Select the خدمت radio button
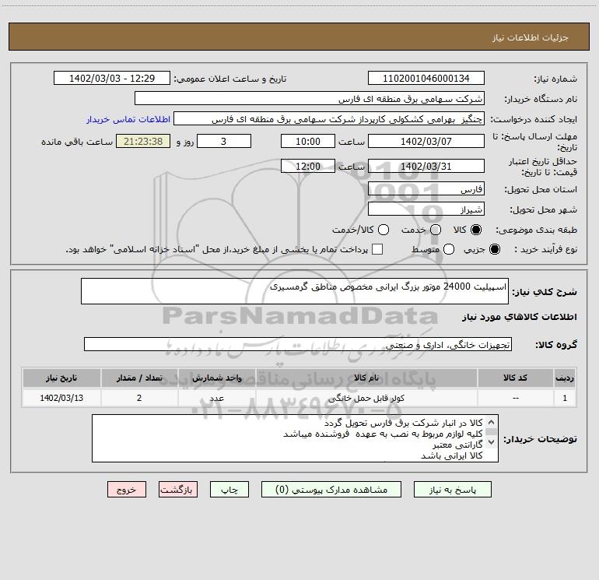Viewport: 599px width, 580px height. click(x=436, y=230)
